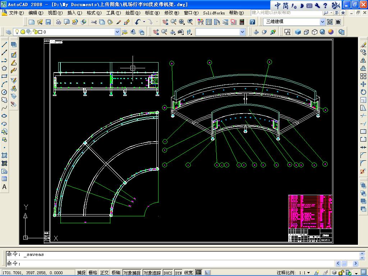Expand the 三维建模 workspace dropdown
This screenshot has width=368, height=276.
click(322, 22)
